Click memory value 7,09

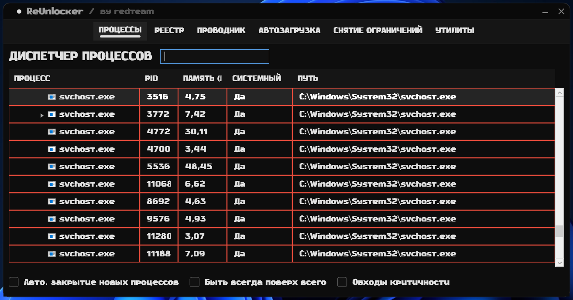pos(195,254)
